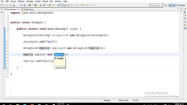Image resolution: width=187 pixels, height=105 pixels.
Task: Click the Forward navigation arrow icon
Action: coord(92,5)
